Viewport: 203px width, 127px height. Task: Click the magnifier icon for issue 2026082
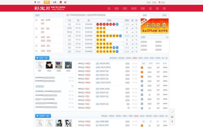(136, 36)
